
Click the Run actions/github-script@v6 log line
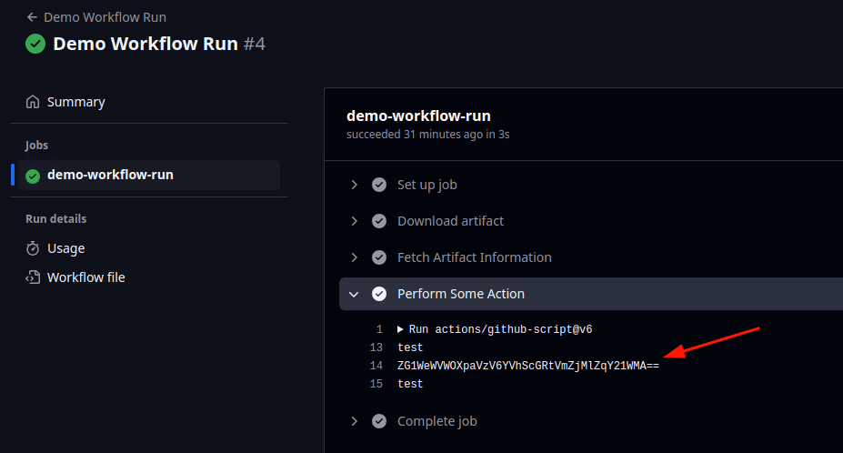coord(500,329)
